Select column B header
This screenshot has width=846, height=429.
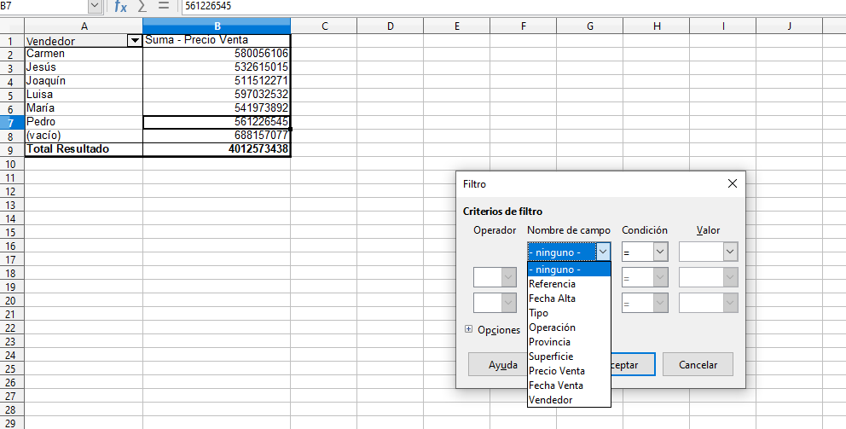(217, 26)
